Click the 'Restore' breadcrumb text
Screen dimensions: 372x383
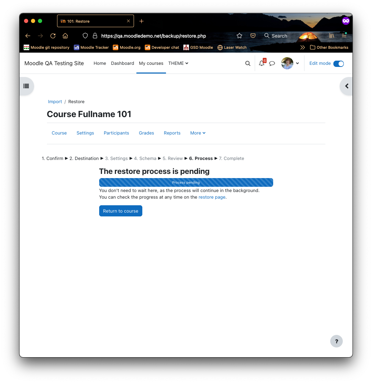[76, 102]
